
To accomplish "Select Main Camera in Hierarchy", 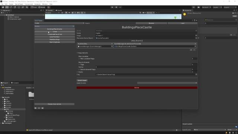I will [14, 17].
